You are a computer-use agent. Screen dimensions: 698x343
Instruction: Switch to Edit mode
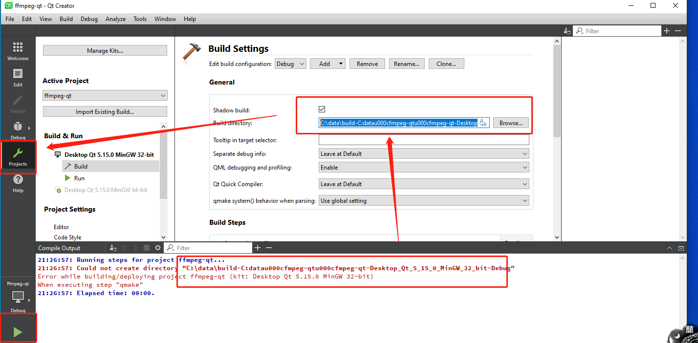pos(18,77)
